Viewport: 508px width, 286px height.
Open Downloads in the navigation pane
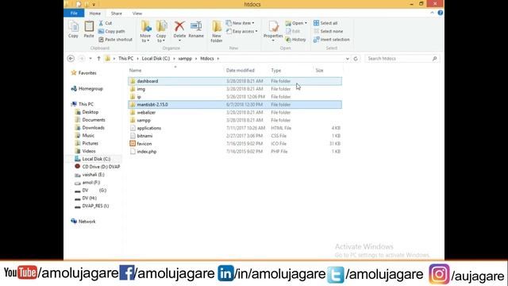pos(90,127)
